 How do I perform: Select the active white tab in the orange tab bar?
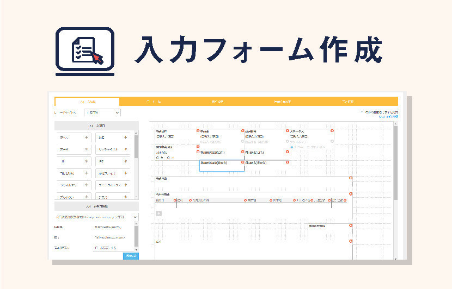(87, 102)
